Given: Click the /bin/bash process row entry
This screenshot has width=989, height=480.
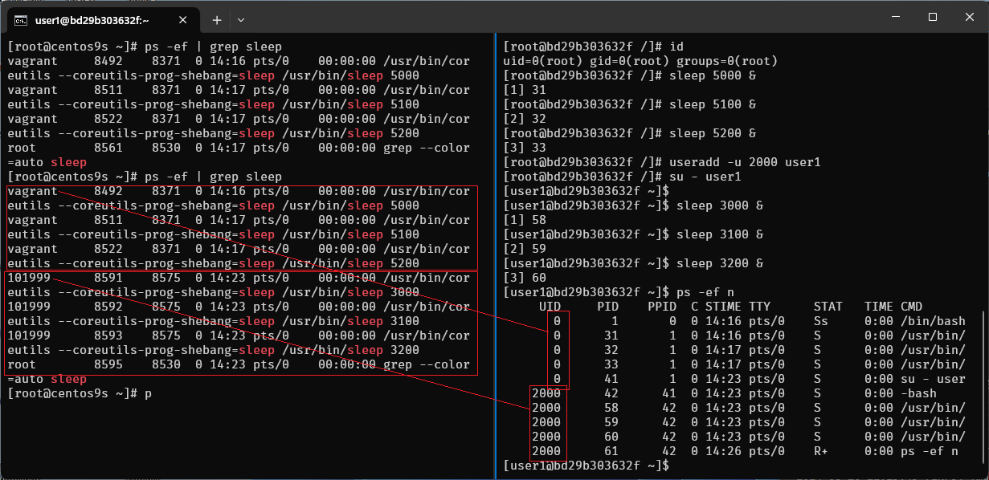Looking at the screenshot, I should point(933,321).
